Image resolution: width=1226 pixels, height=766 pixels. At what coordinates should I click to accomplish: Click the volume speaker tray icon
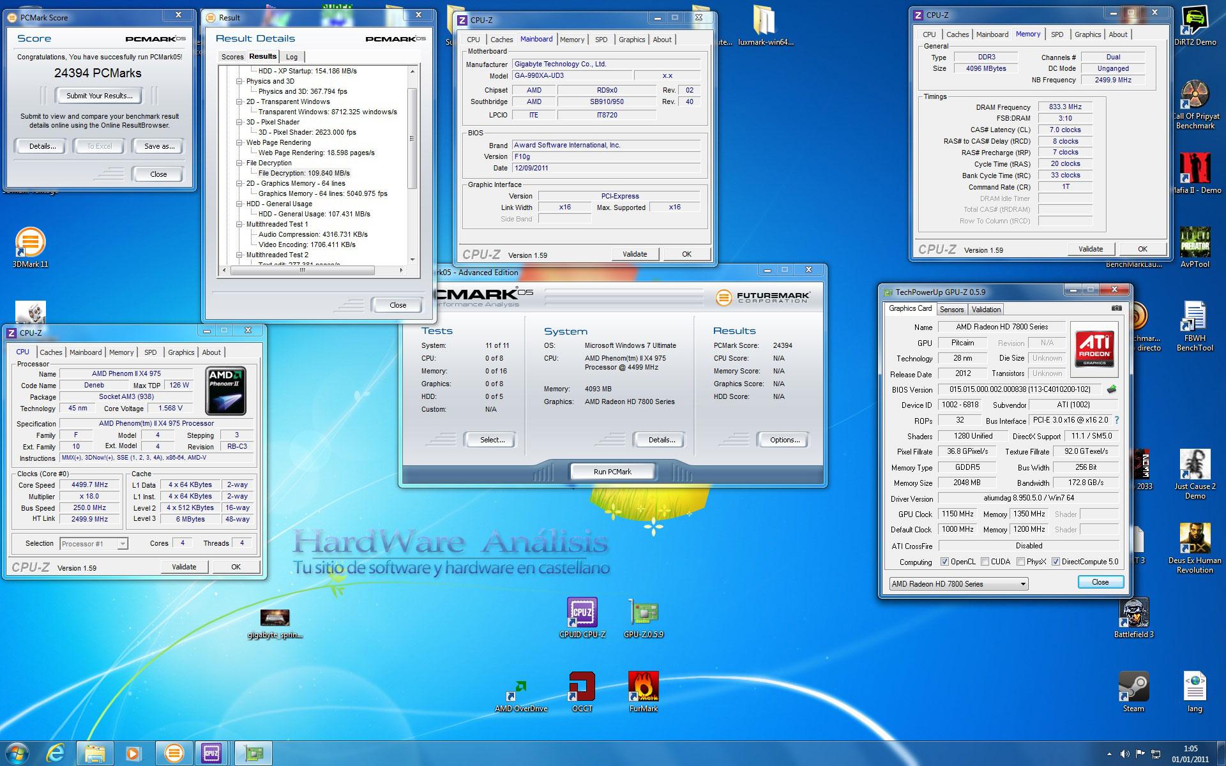pyautogui.click(x=1124, y=754)
